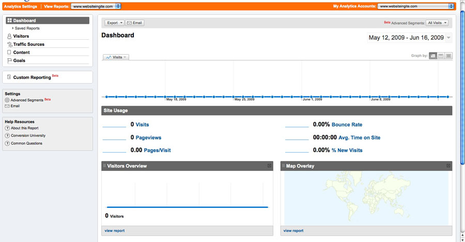
Task: Click the Email envelope icon under Settings
Action: click(7, 106)
